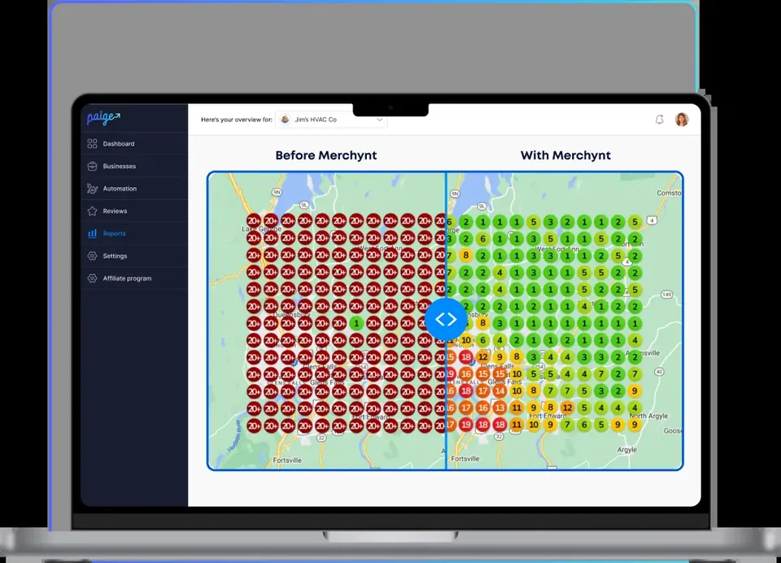Open the Settings menu item
Image resolution: width=781 pixels, height=563 pixels.
(x=134, y=255)
